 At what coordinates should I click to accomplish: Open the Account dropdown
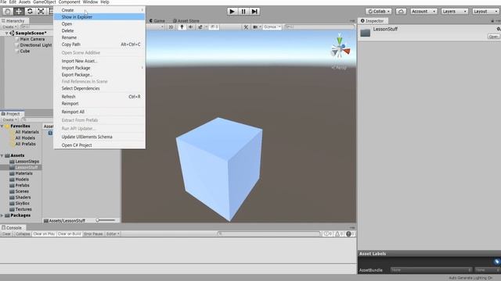tap(424, 12)
